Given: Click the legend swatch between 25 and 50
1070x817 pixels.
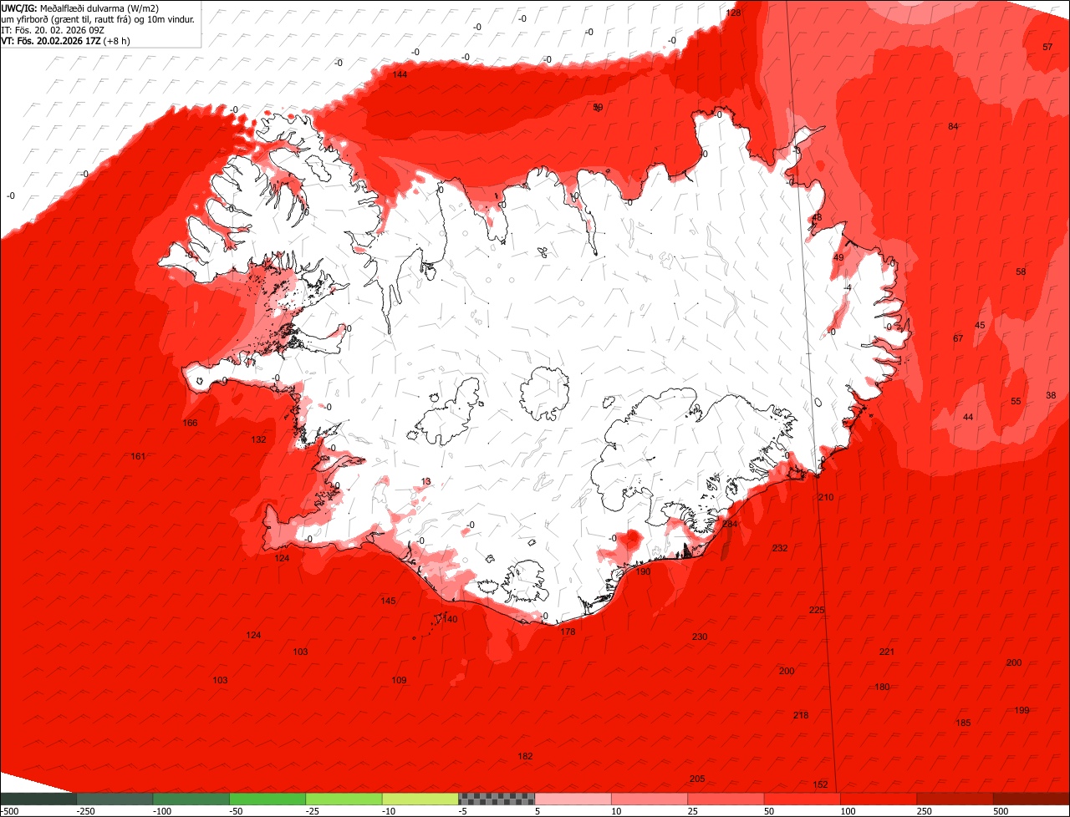Looking at the screenshot, I should (726, 799).
